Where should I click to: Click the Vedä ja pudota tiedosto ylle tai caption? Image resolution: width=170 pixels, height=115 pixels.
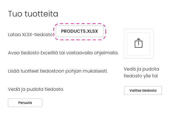point(141,72)
